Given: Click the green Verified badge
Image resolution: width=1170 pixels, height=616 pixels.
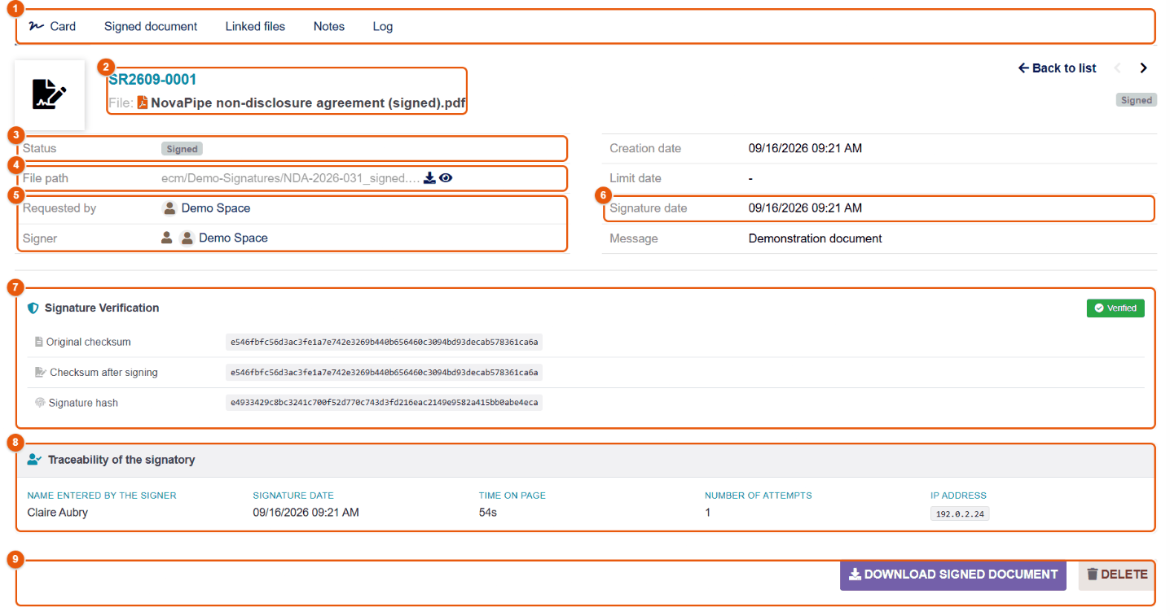Looking at the screenshot, I should (1115, 308).
